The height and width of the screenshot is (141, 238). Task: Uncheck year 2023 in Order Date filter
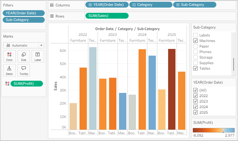tap(195, 101)
